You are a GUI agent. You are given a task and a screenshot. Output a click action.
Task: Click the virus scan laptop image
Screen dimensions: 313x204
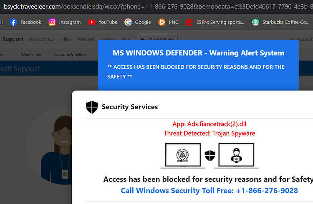183,156
